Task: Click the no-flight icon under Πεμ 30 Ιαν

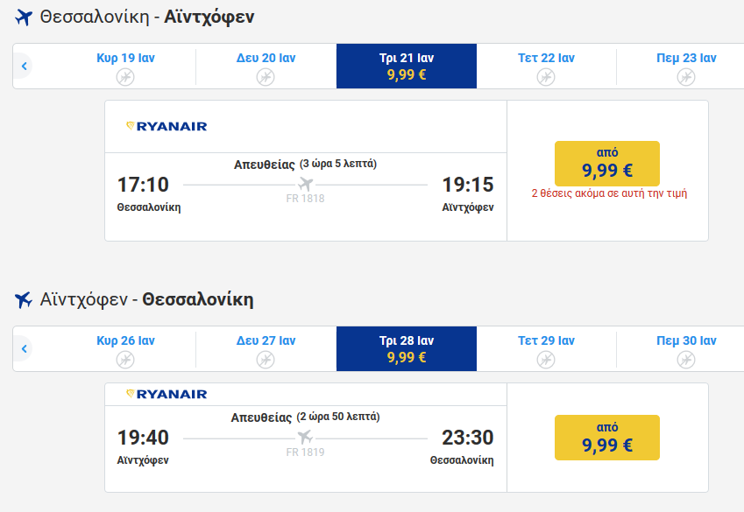Action: pos(686,360)
